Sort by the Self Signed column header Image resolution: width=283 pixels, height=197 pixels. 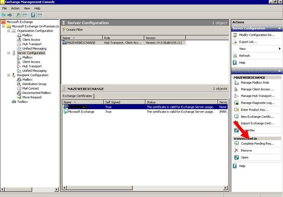click(x=124, y=102)
